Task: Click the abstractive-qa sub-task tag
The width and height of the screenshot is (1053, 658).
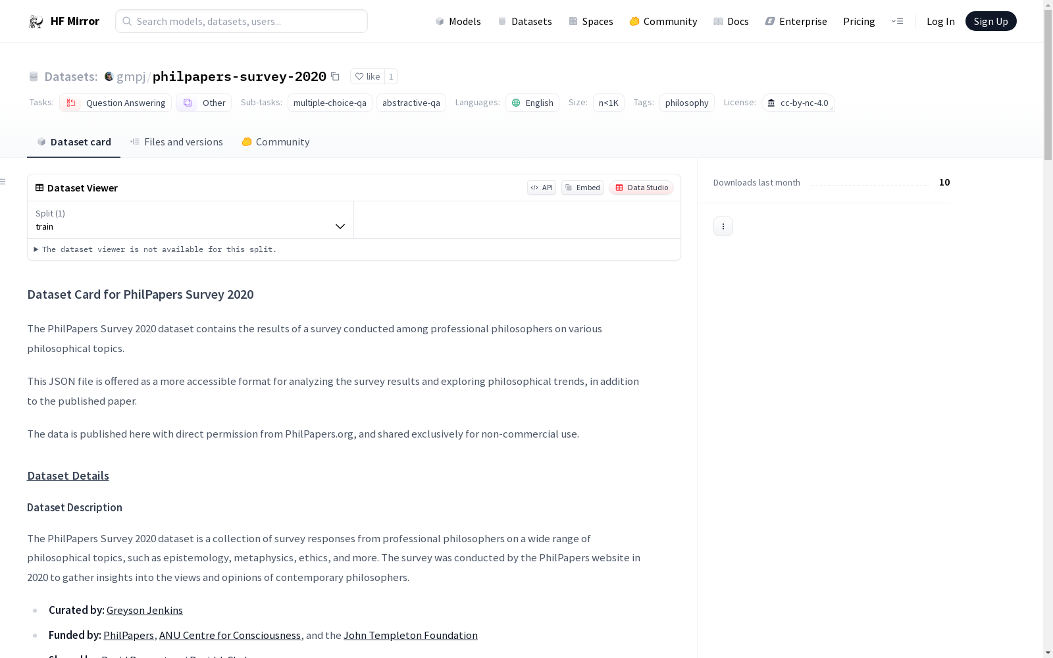Action: (x=411, y=103)
